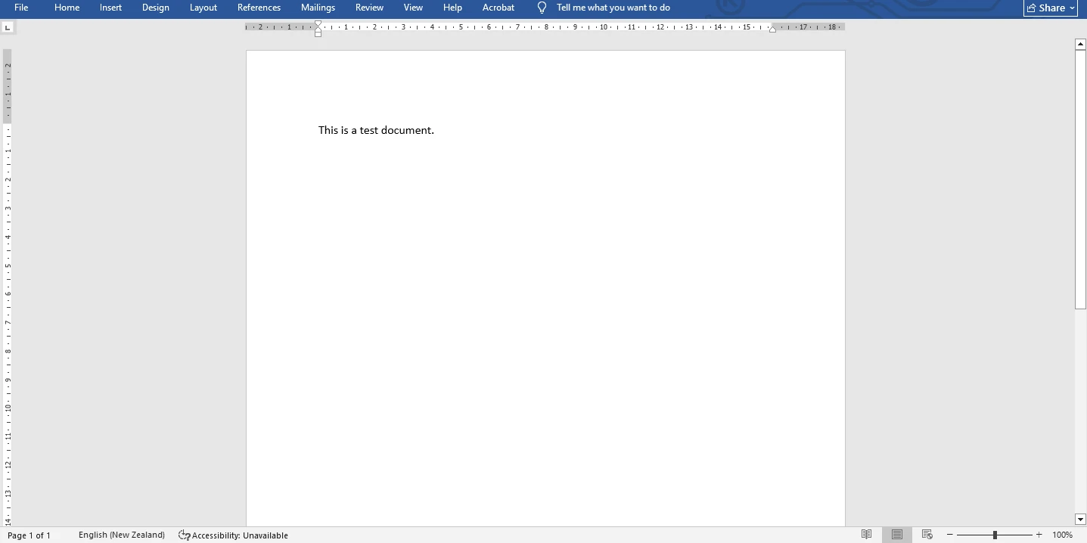
Task: Switch to Read Mode view
Action: [x=867, y=535]
